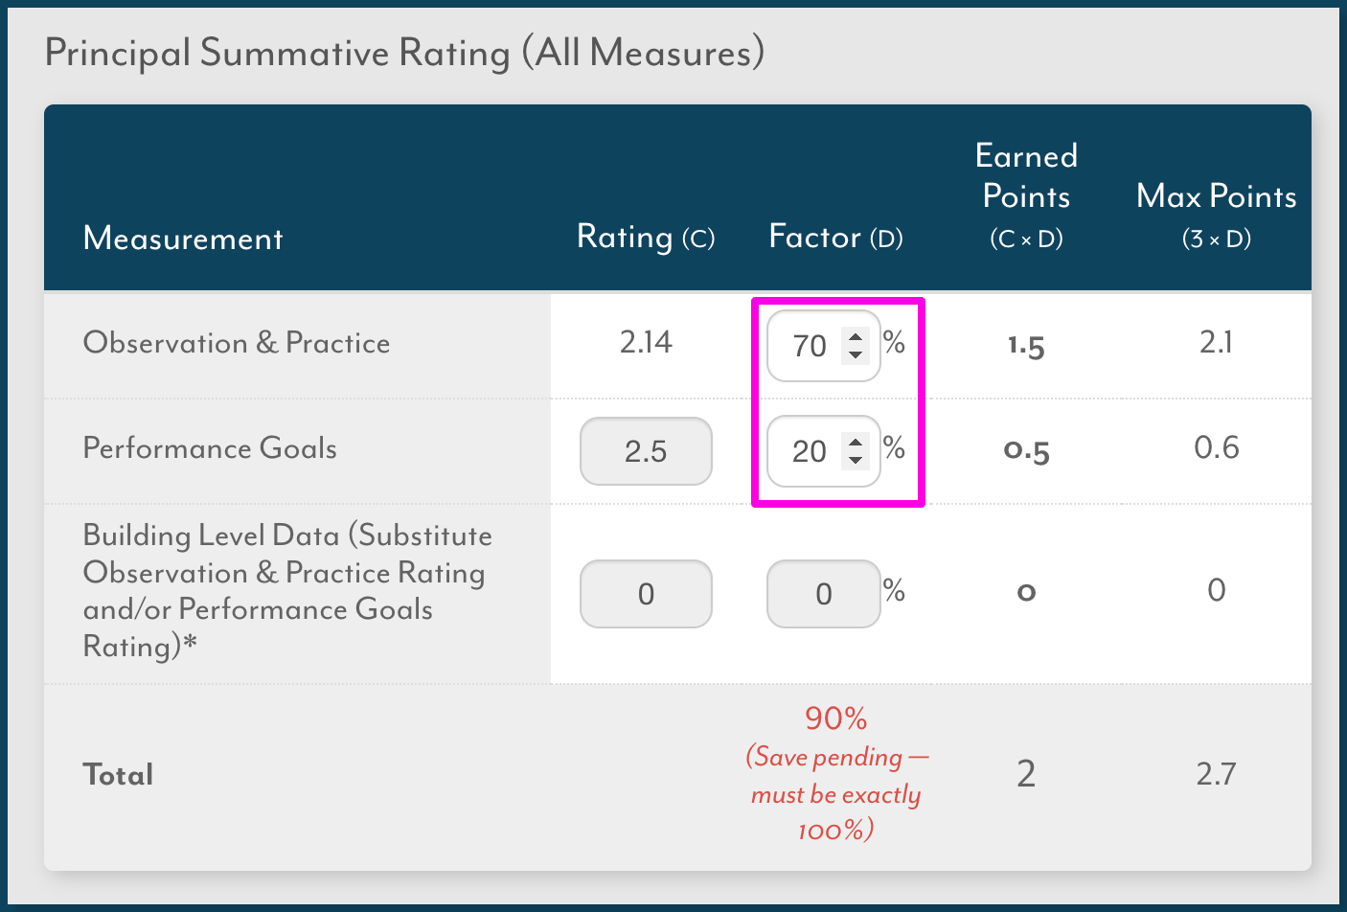Click the Max Points column header

1217,216
